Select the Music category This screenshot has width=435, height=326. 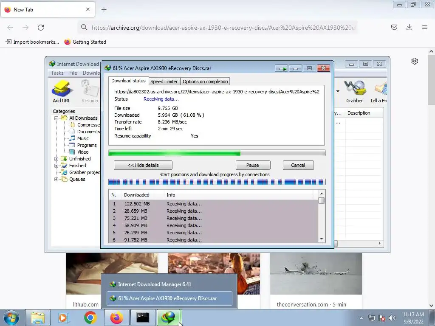click(x=79, y=138)
